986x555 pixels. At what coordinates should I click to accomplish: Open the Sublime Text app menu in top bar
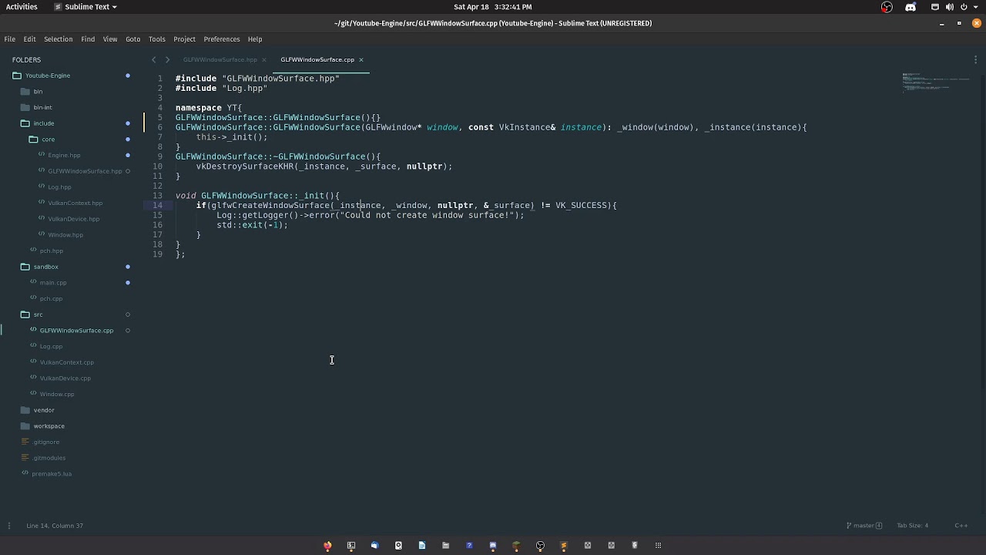coord(86,7)
